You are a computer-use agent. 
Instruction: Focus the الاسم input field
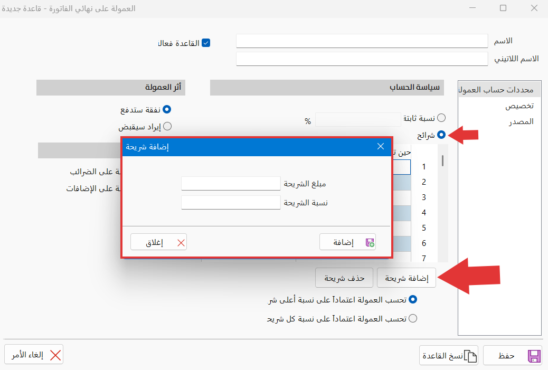pos(362,41)
